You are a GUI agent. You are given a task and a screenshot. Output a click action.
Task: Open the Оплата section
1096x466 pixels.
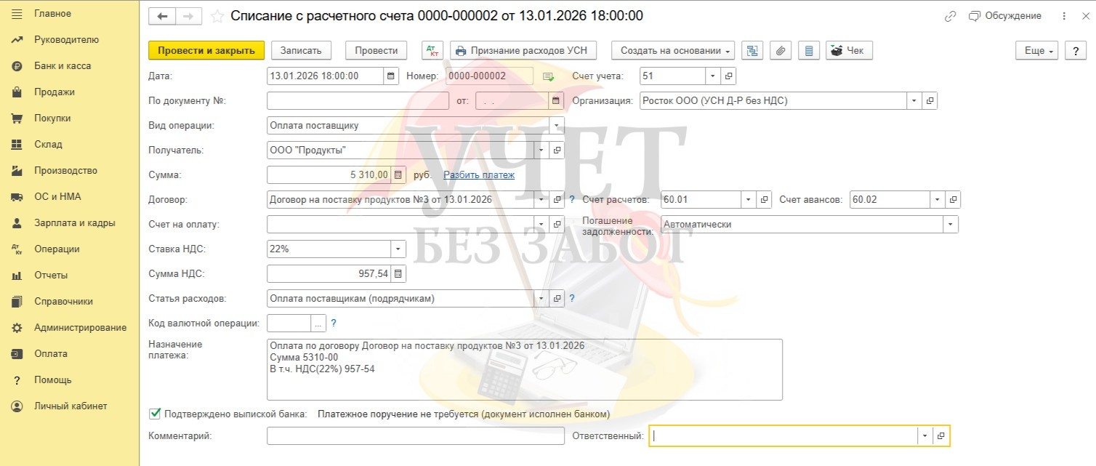click(51, 354)
